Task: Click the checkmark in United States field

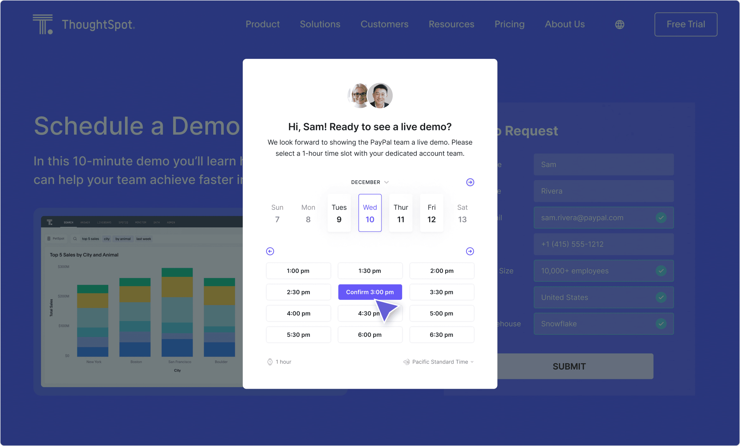Action: click(x=661, y=297)
